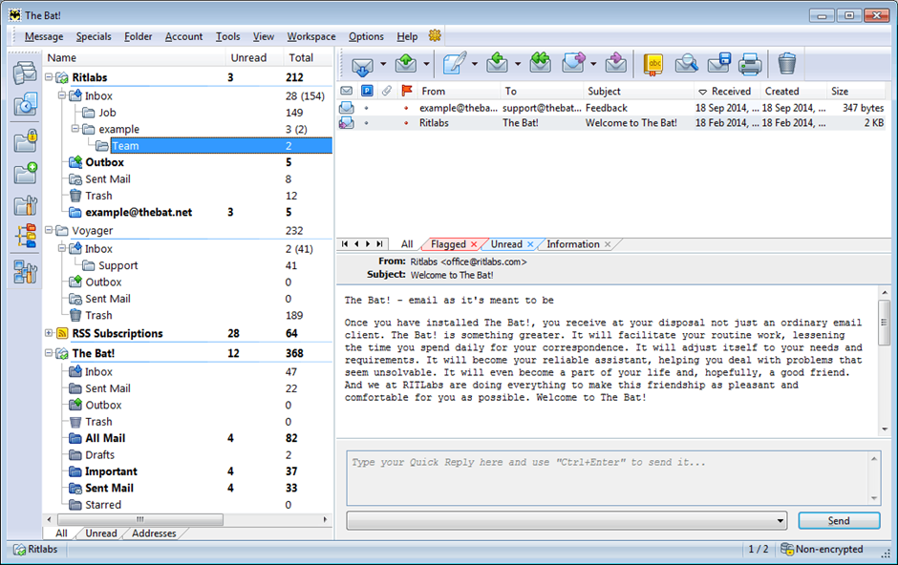Click the Reply to All double-arrow icon
The height and width of the screenshot is (565, 898).
click(540, 65)
